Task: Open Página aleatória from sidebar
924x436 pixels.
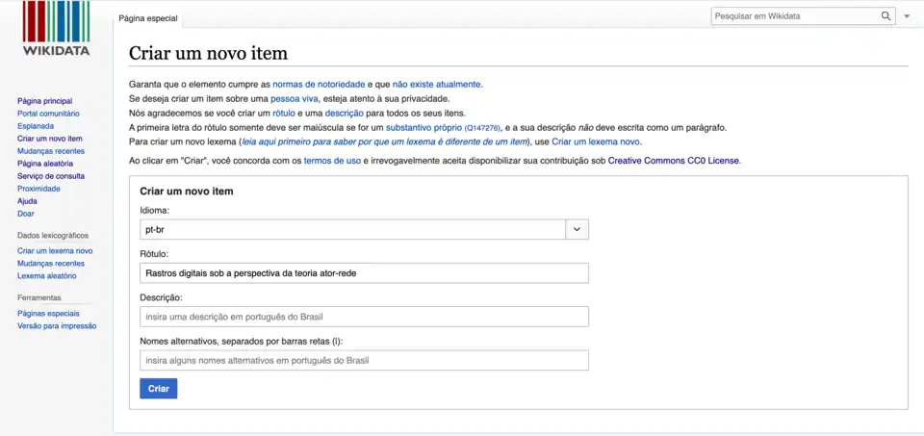Action: tap(44, 164)
